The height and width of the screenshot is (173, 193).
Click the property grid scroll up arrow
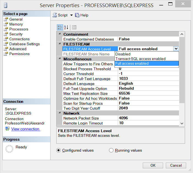click(182, 34)
